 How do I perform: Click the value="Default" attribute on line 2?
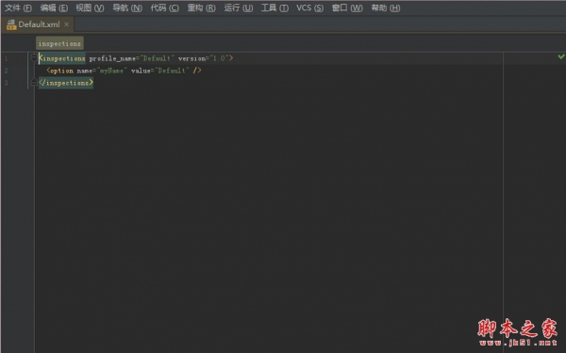(160, 71)
